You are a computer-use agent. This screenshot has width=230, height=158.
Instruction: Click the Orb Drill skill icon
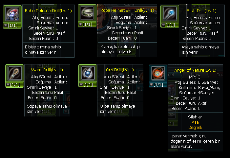click(88, 73)
